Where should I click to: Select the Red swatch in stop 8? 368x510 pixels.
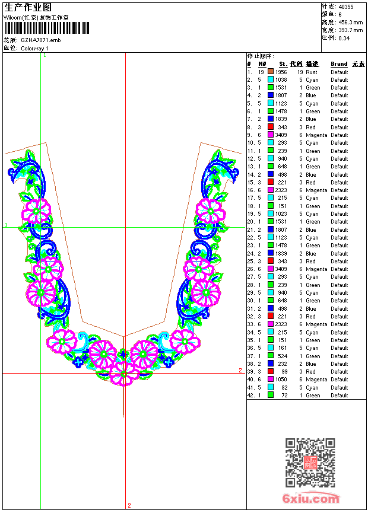[271, 127]
